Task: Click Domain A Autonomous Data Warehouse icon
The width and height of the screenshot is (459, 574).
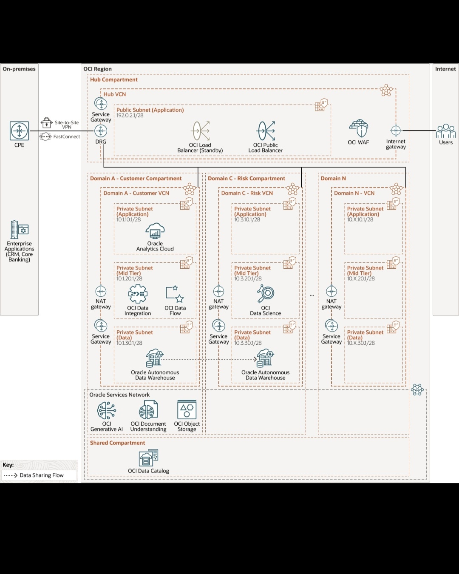Action: 155,358
